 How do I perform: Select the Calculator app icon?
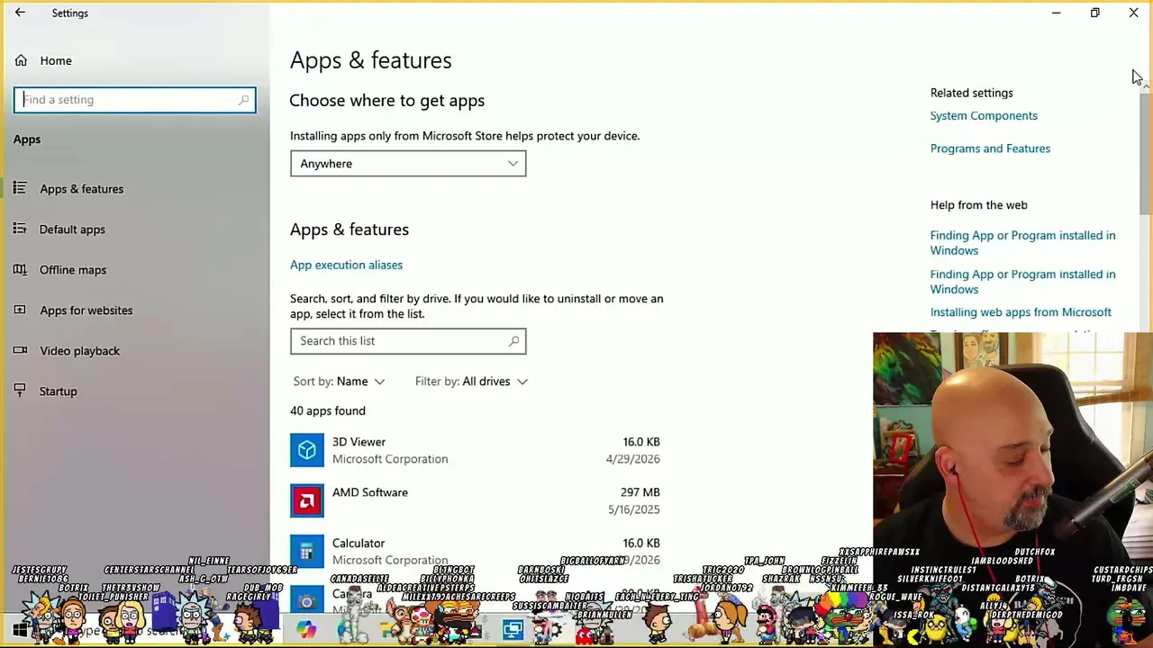tap(307, 551)
